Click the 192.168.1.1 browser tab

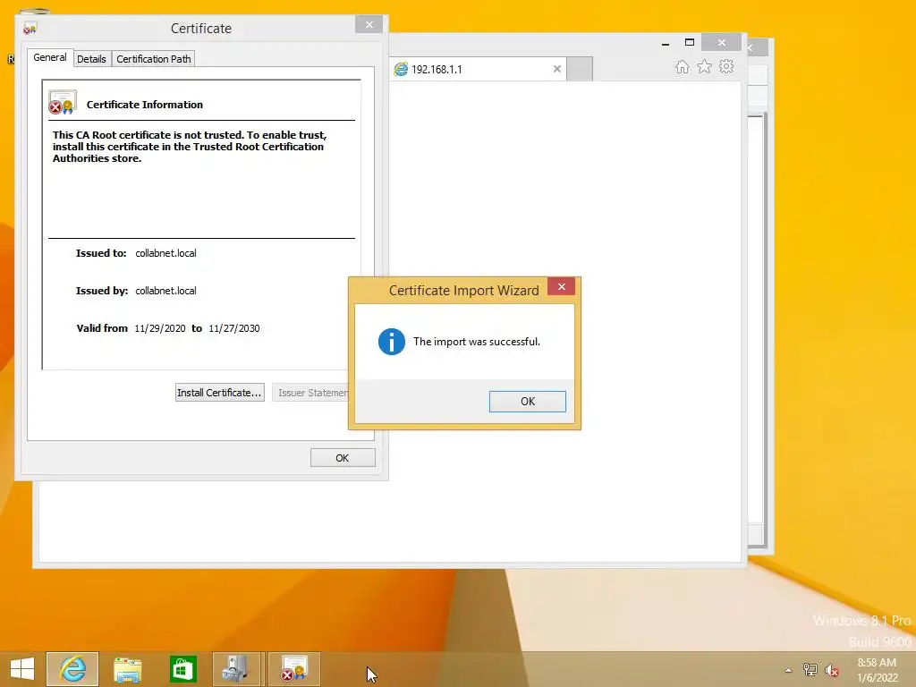tap(478, 69)
